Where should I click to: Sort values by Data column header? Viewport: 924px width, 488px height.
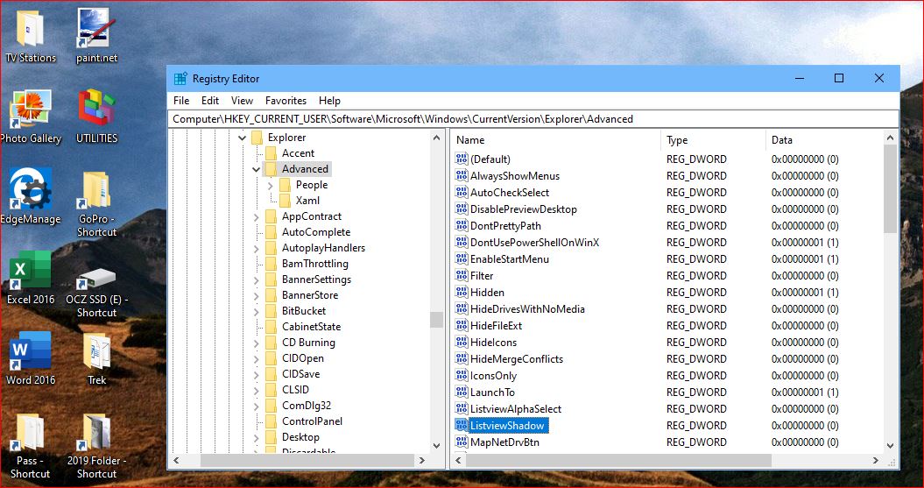pos(825,140)
